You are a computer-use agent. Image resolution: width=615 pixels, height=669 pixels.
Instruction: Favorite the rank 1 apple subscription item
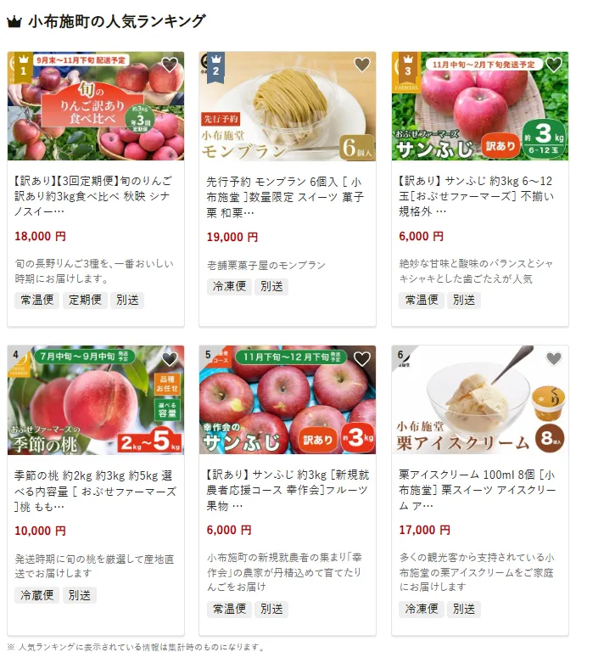(x=170, y=65)
